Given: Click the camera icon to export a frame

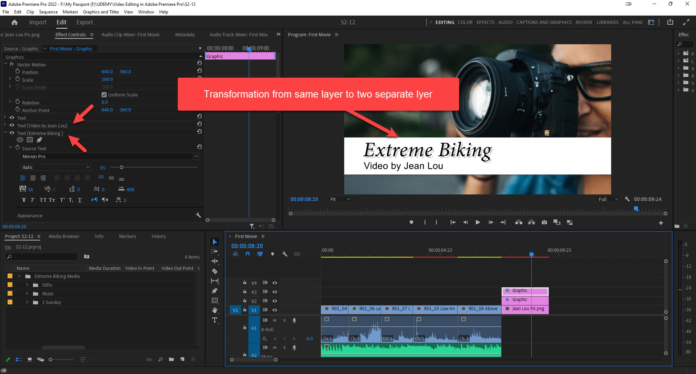Looking at the screenshot, I should [544, 222].
